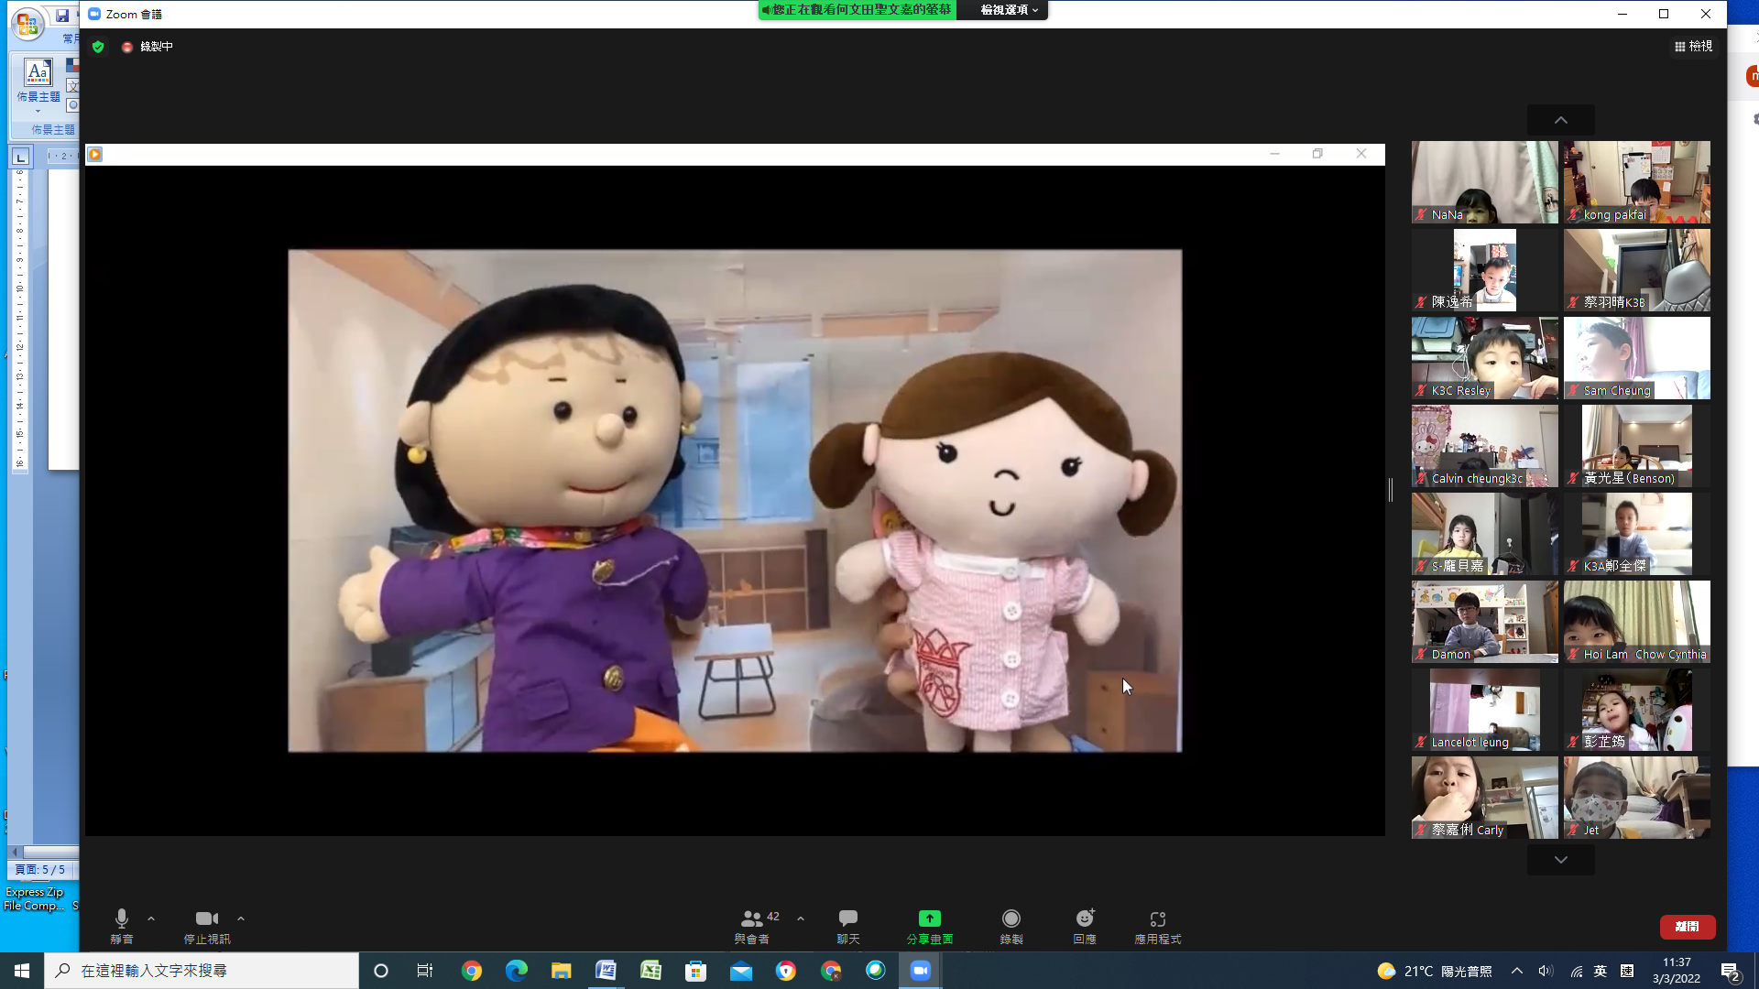1759x989 pixels.
Task: Open the view options dropdown at top
Action: 1010,10
